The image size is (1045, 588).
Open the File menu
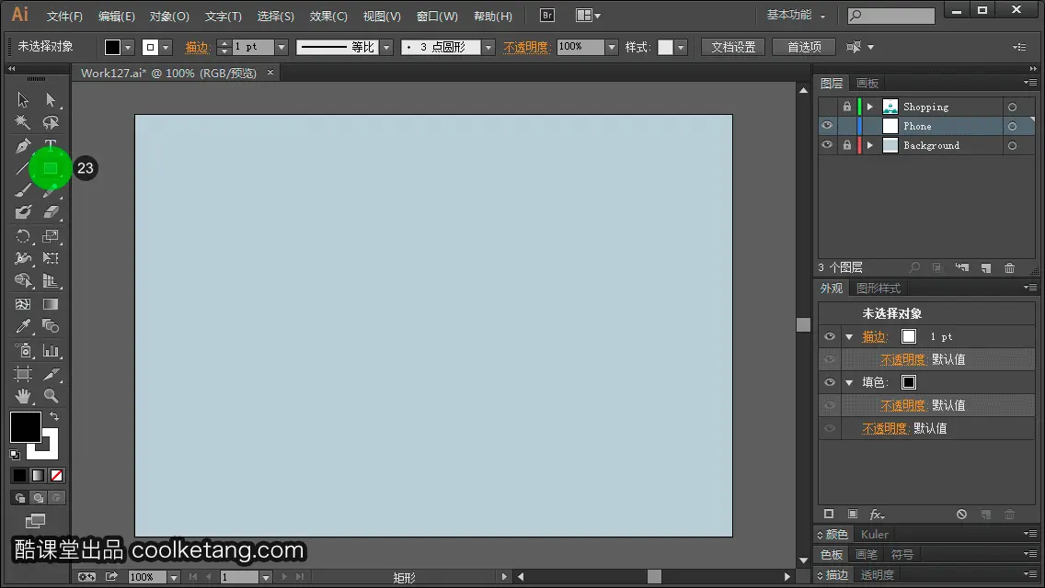tap(64, 16)
